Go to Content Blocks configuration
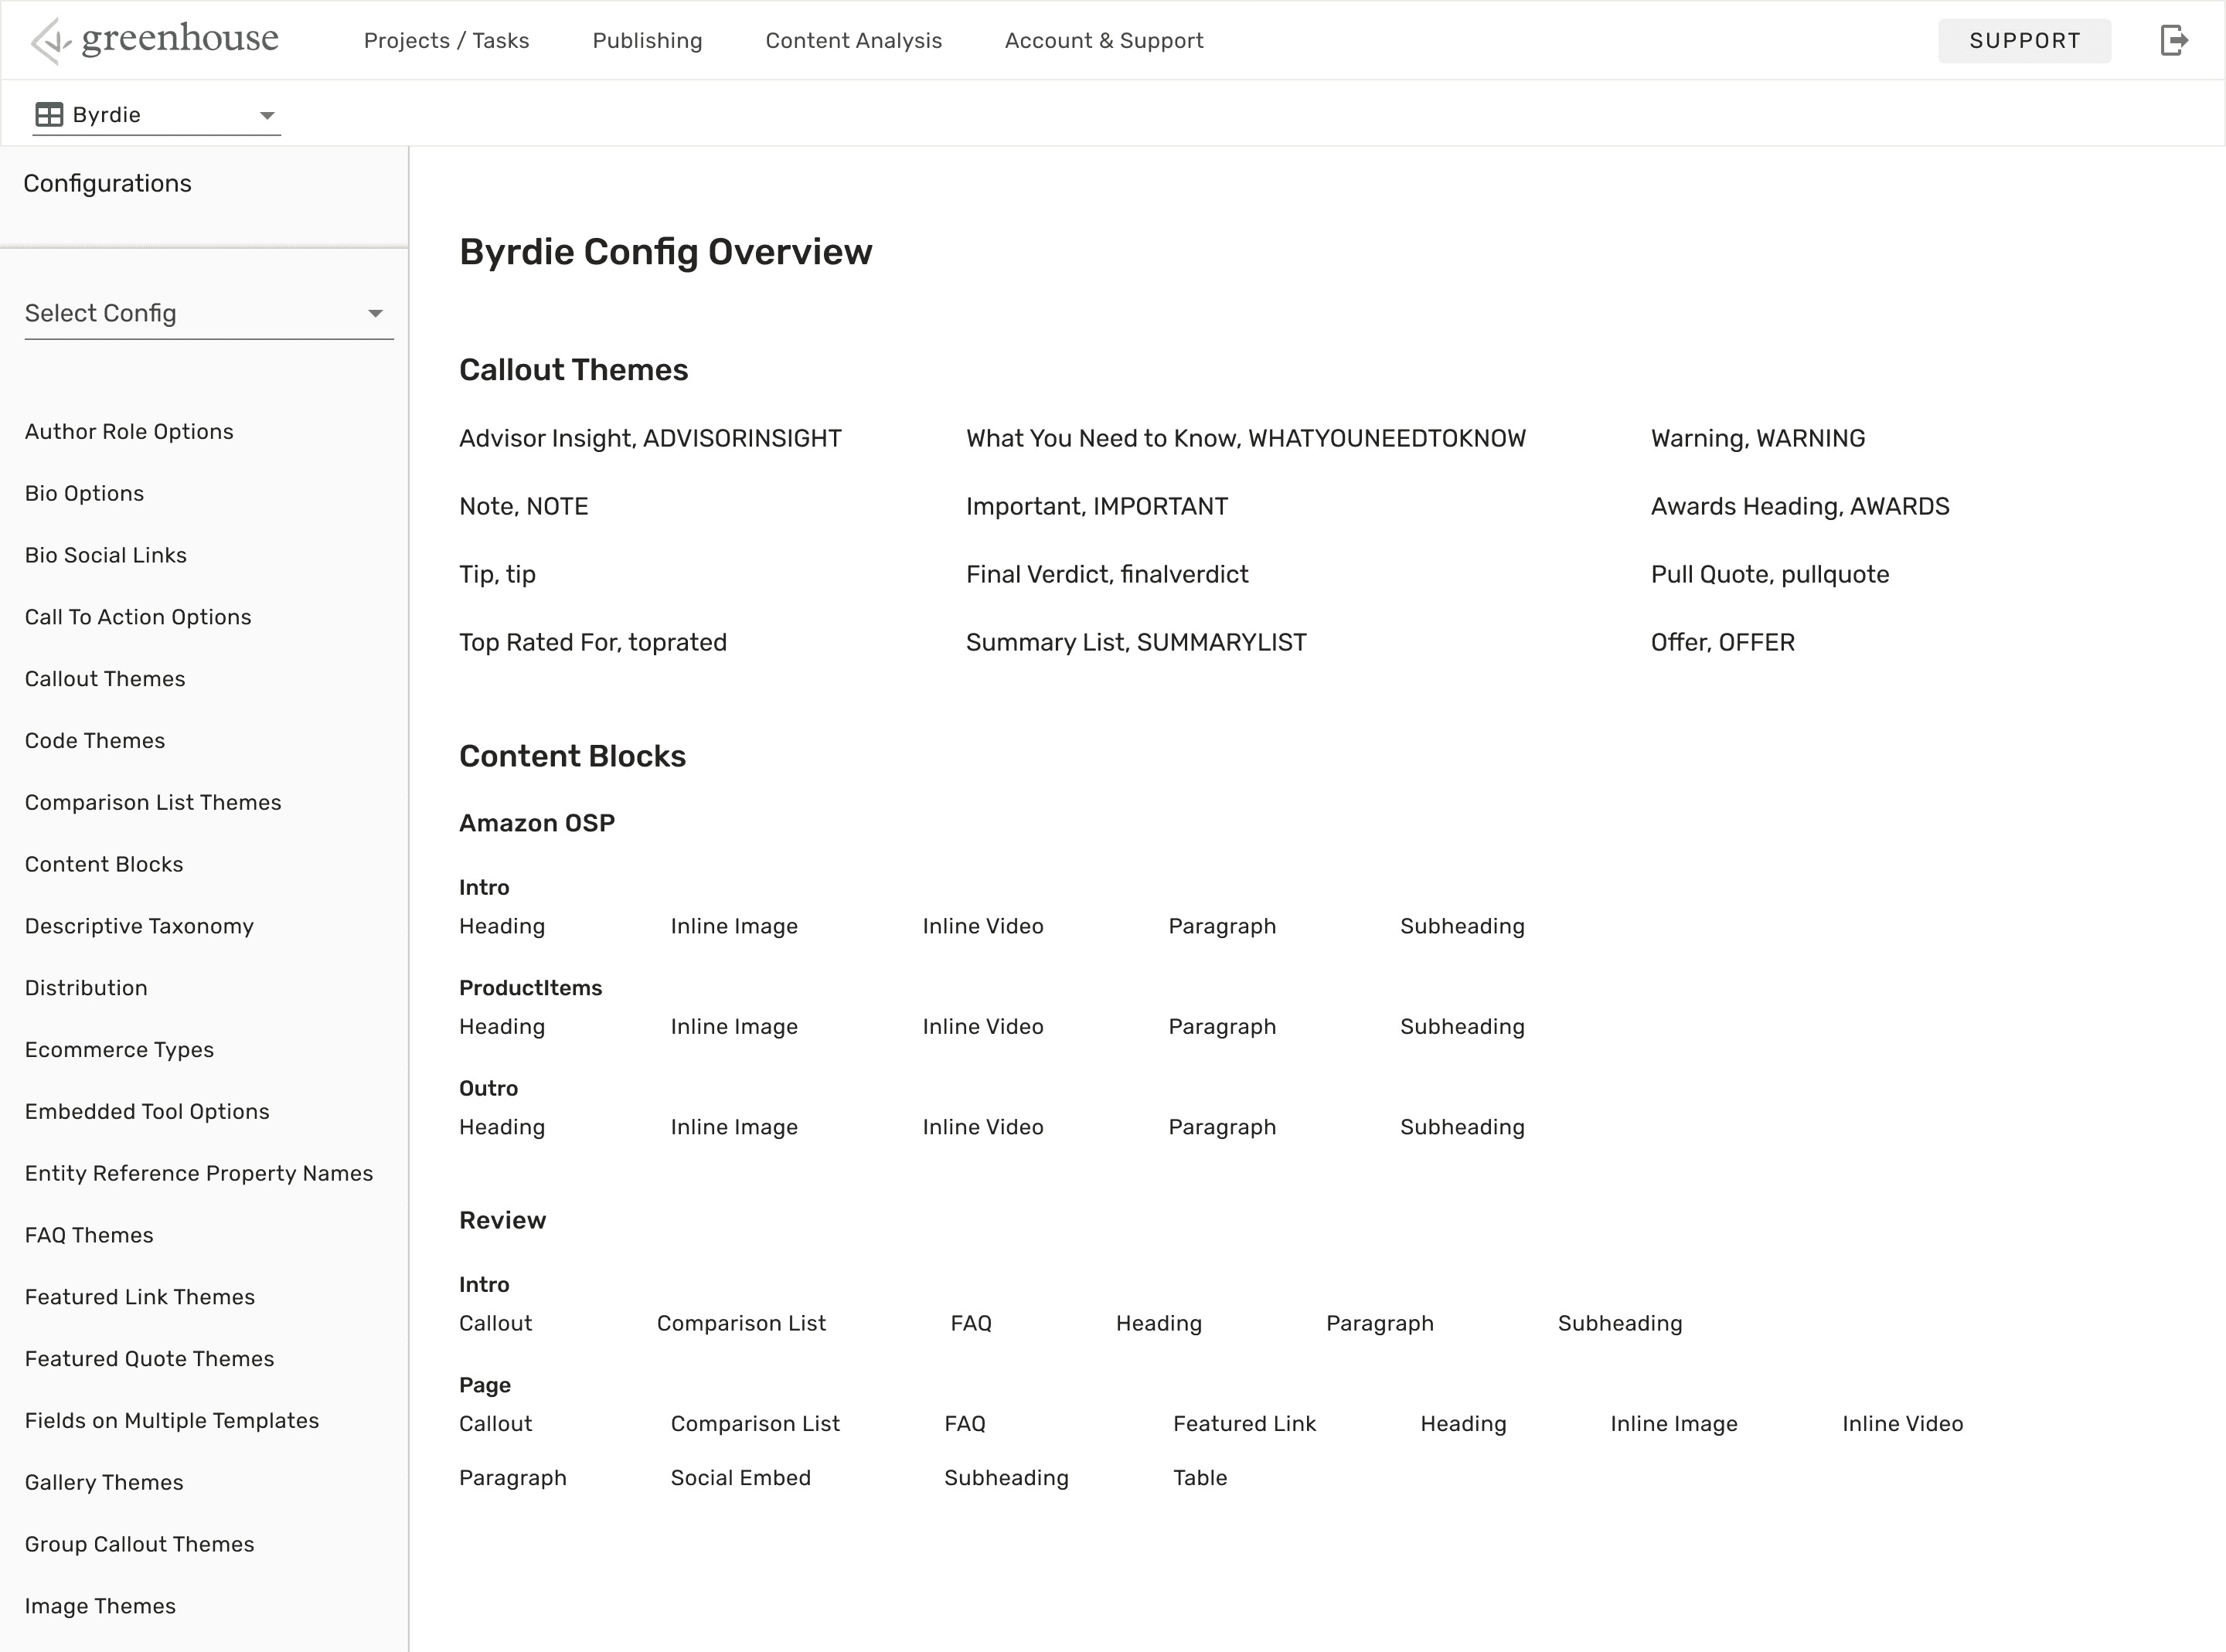Screen dimensions: 2226x1652 click(104, 865)
